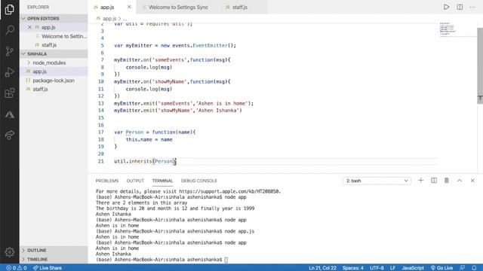Expand the Timeline section
483x271 pixels.
(54, 259)
